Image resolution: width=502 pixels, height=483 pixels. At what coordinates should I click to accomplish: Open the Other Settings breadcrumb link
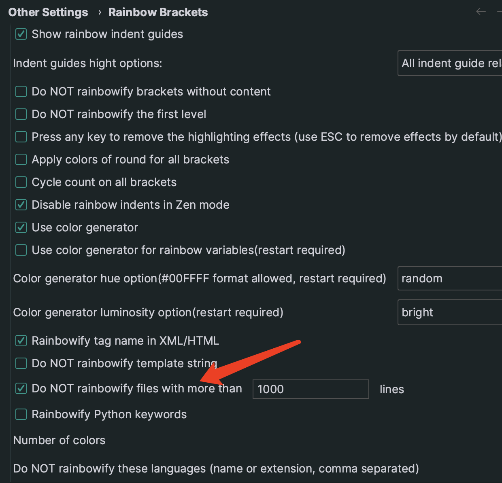click(48, 12)
